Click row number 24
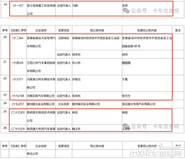Image resolution: width=185 pixels, height=159 pixels. 5,103
